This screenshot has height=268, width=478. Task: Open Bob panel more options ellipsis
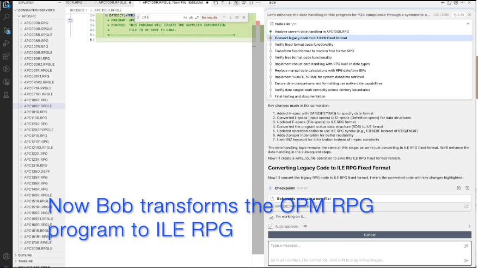pos(462,2)
